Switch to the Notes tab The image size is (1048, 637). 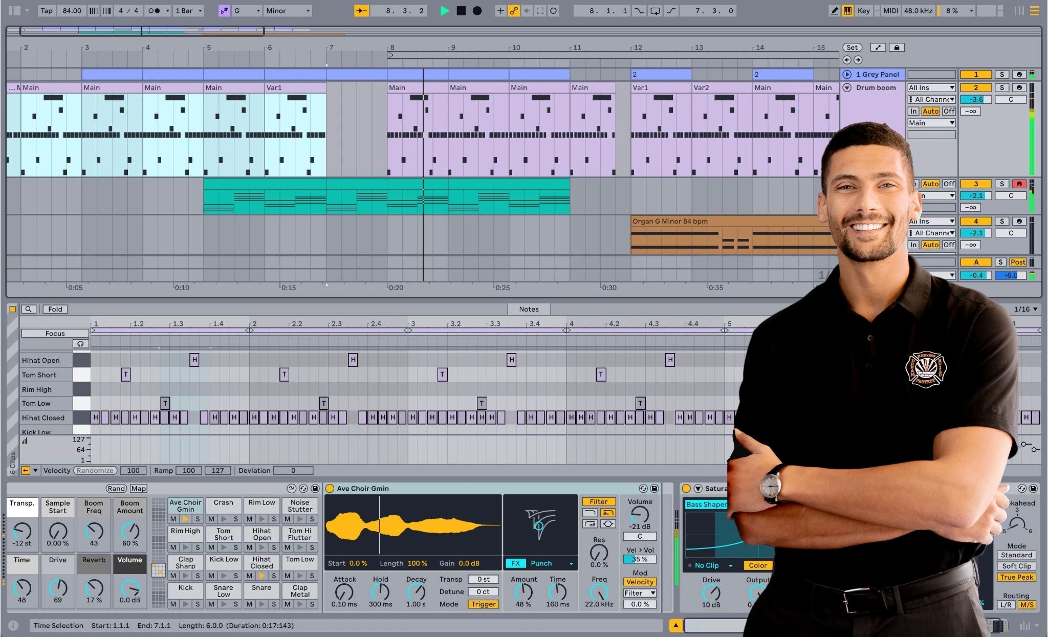tap(529, 309)
